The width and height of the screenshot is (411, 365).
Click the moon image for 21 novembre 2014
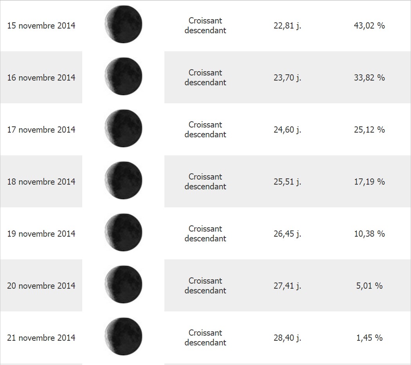click(123, 336)
